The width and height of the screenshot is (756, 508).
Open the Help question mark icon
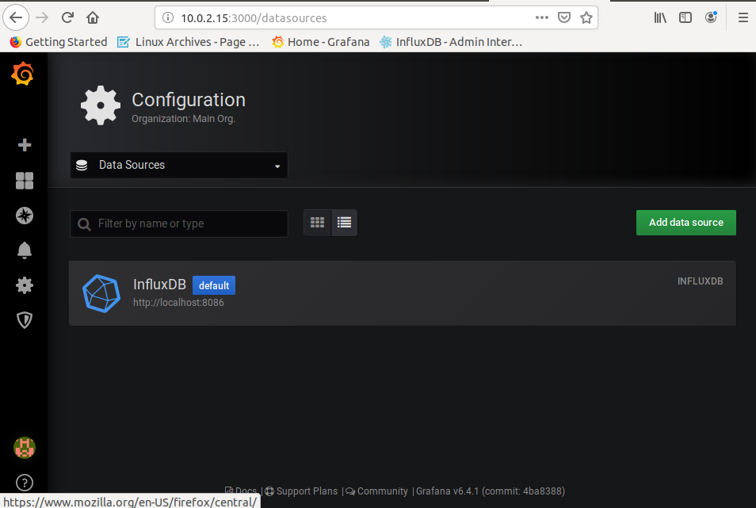[24, 483]
